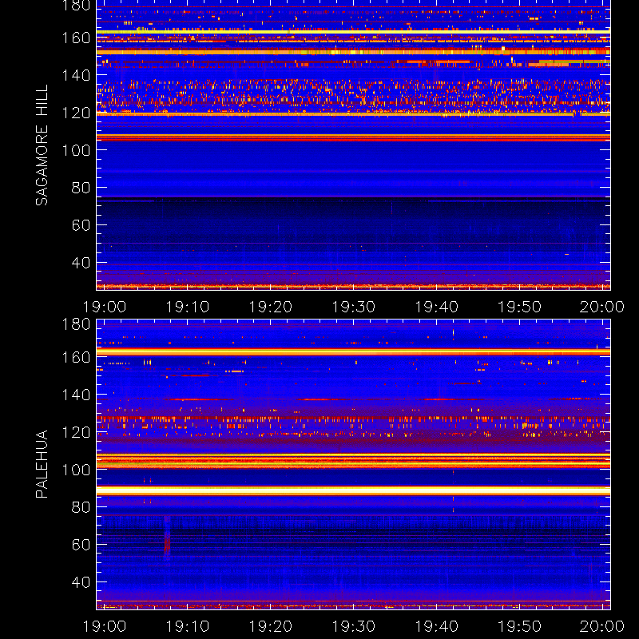The image size is (639, 639).
Task: Click 19:20 time label under Sagamore Hill plot
Action: 271,307
